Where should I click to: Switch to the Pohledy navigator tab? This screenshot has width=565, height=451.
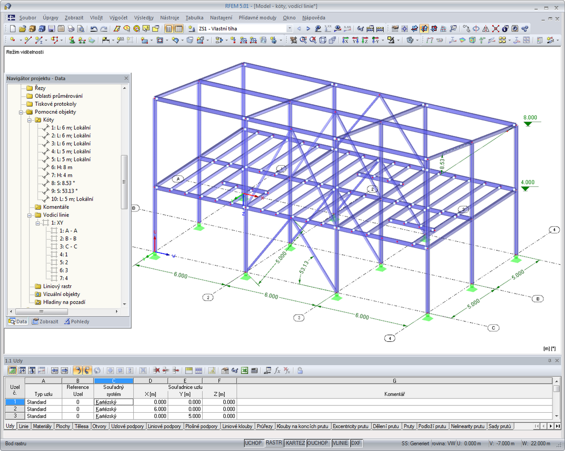(x=77, y=321)
